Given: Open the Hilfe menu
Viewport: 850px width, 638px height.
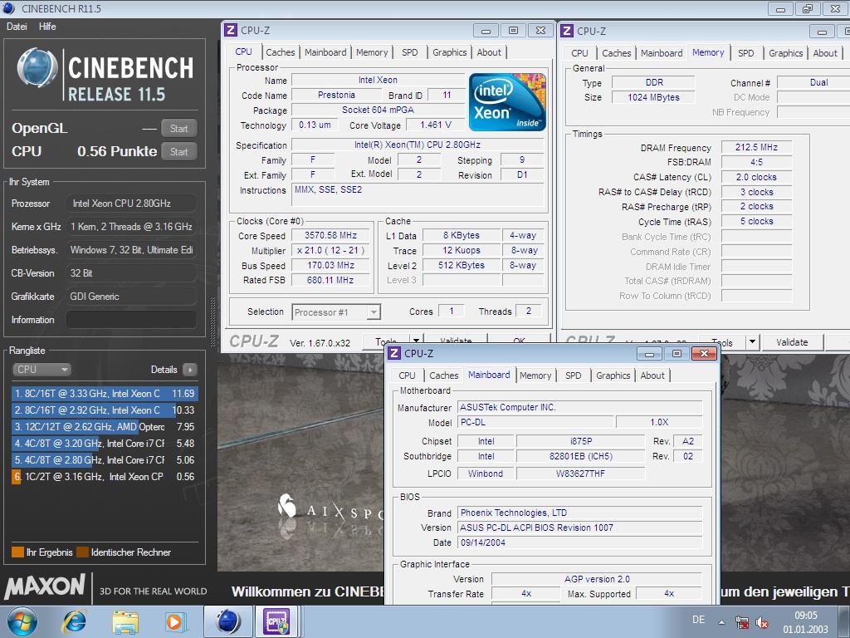Looking at the screenshot, I should pyautogui.click(x=47, y=26).
